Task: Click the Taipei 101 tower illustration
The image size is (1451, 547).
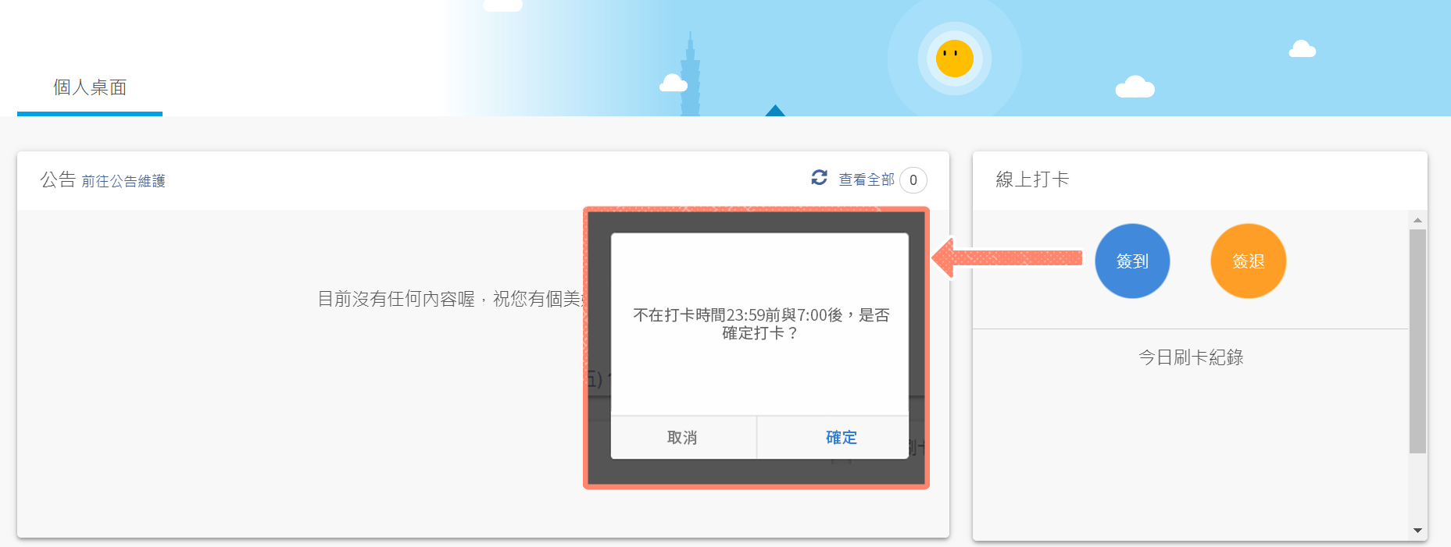Action: click(x=690, y=78)
